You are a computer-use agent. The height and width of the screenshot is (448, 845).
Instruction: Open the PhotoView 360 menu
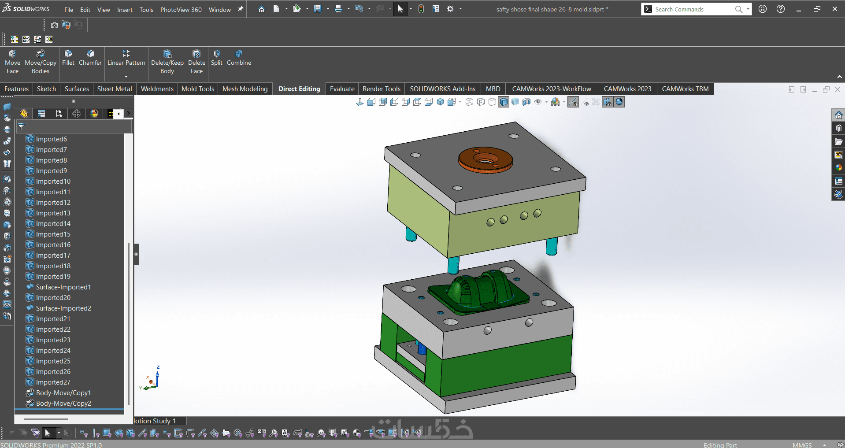click(181, 10)
